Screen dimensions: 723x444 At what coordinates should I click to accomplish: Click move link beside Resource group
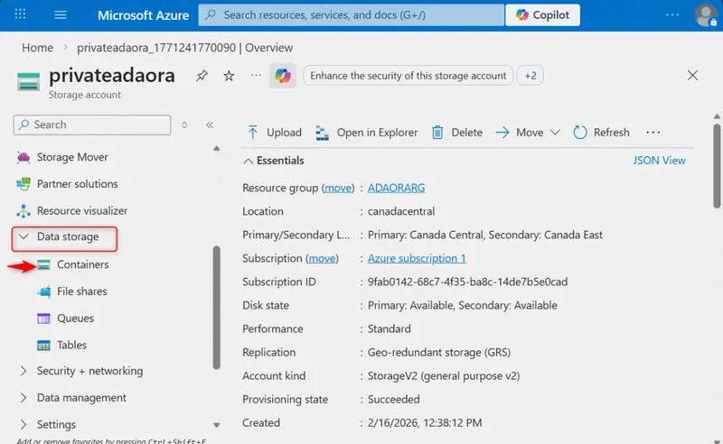point(338,188)
